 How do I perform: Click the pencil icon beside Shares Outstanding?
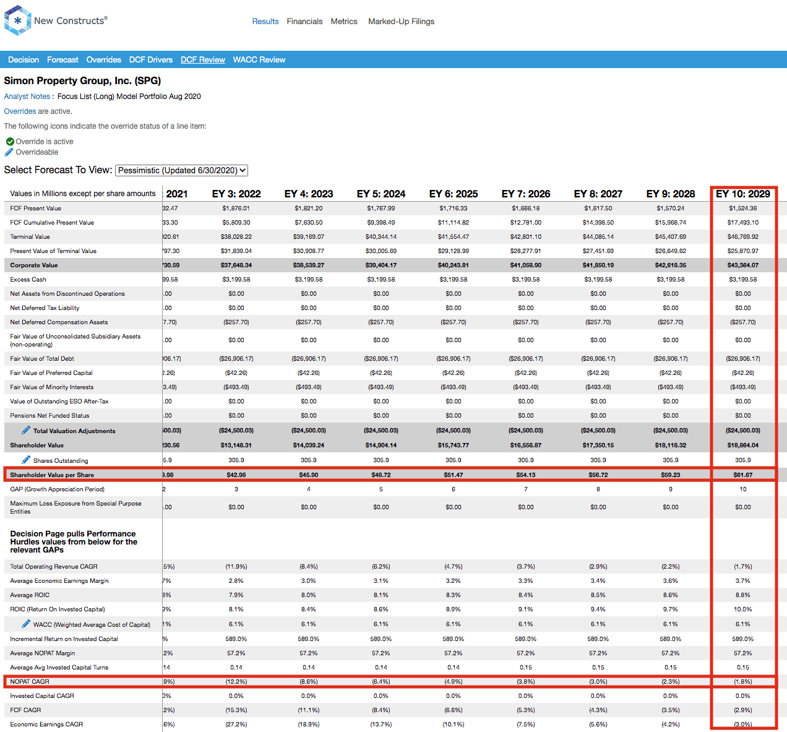click(x=26, y=460)
